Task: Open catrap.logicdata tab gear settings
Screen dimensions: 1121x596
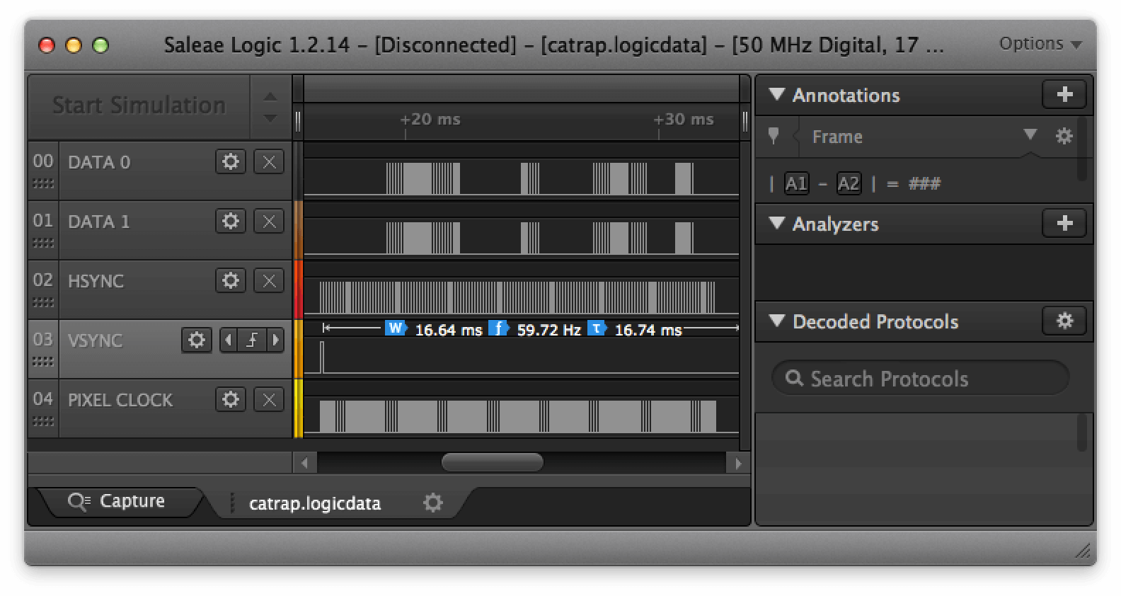Action: tap(433, 503)
